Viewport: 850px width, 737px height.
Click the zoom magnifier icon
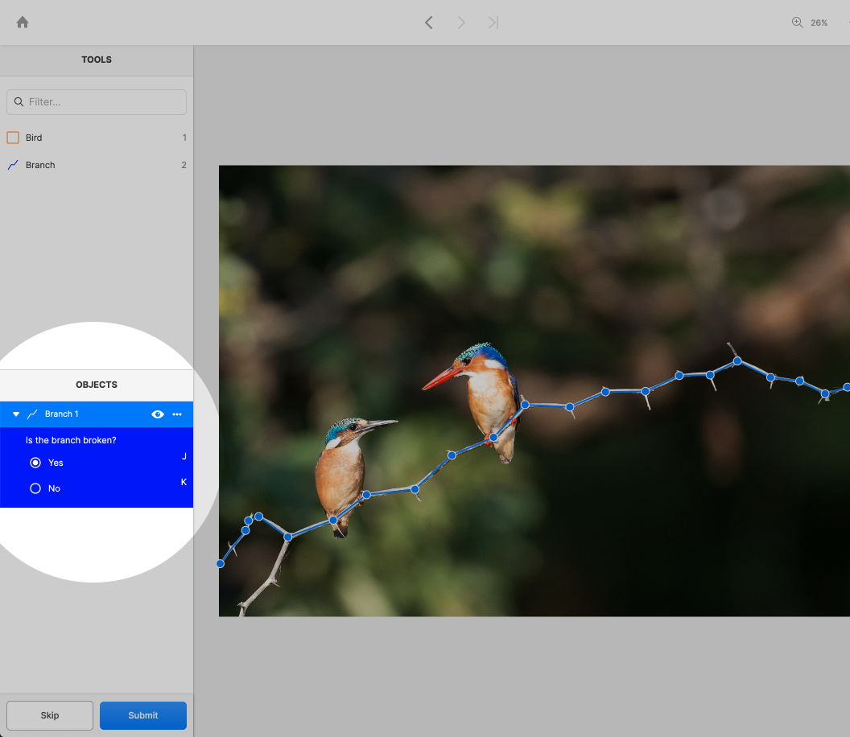pyautogui.click(x=797, y=23)
